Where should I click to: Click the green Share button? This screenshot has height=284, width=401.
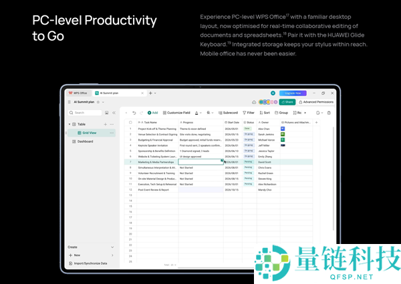287,102
